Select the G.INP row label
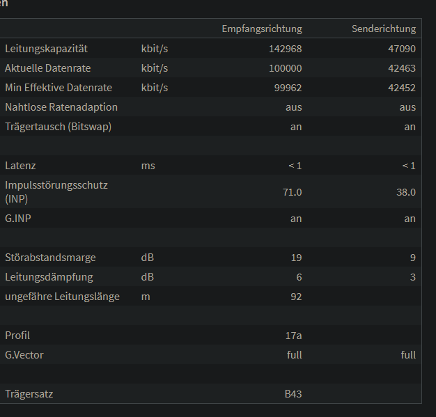 [19, 219]
